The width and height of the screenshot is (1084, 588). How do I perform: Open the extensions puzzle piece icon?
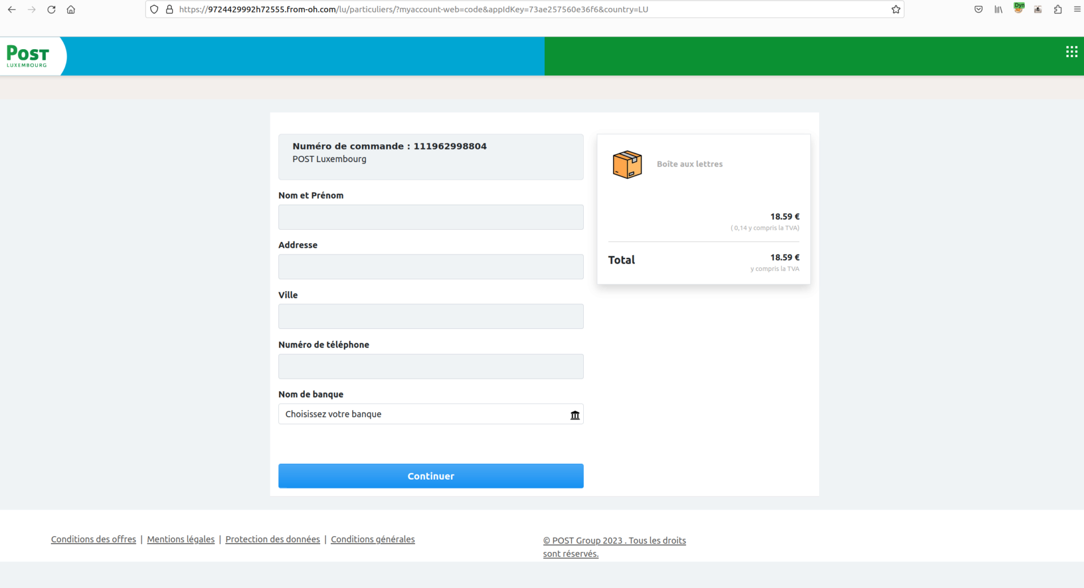coord(1057,10)
